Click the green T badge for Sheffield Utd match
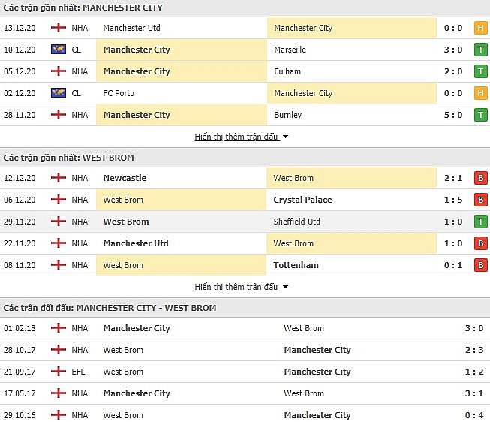Viewport: 490px width, 422px height. (x=480, y=222)
